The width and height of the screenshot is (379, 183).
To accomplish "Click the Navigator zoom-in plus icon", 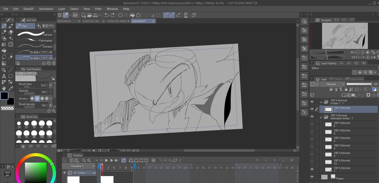I will (x=363, y=52).
